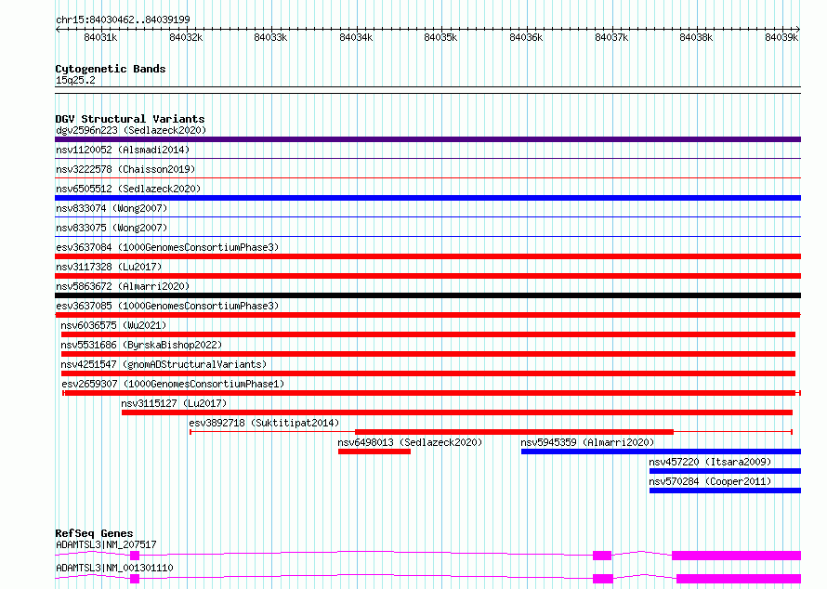Click the short red nsv6498013 bar
This screenshot has height=589, width=827.
click(x=374, y=452)
